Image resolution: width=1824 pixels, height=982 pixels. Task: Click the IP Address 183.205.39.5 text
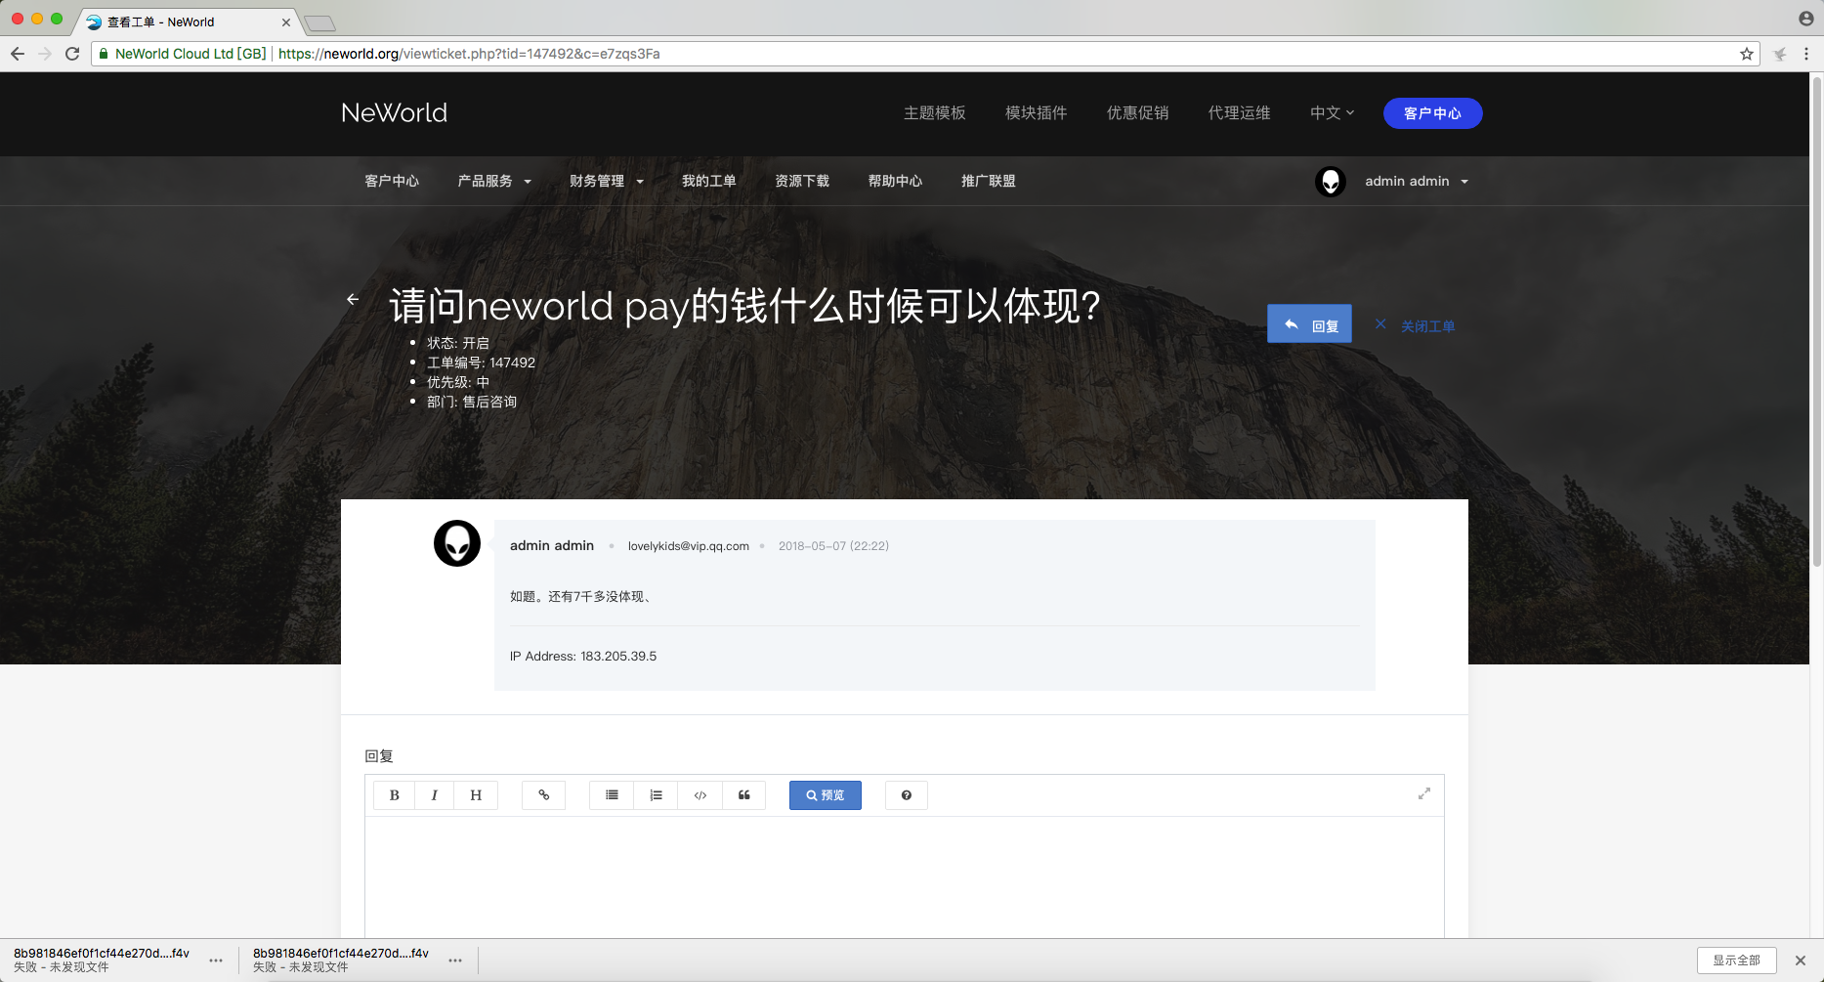click(x=583, y=657)
